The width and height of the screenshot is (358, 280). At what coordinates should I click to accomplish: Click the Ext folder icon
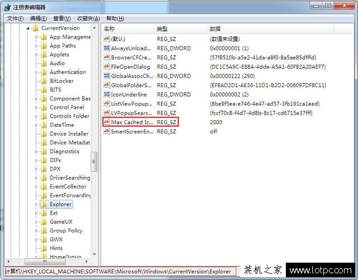44,213
